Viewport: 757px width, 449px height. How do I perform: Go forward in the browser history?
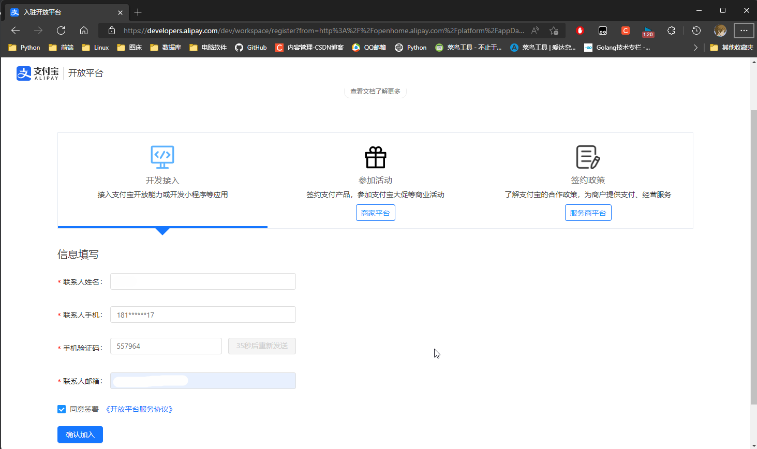pos(38,31)
